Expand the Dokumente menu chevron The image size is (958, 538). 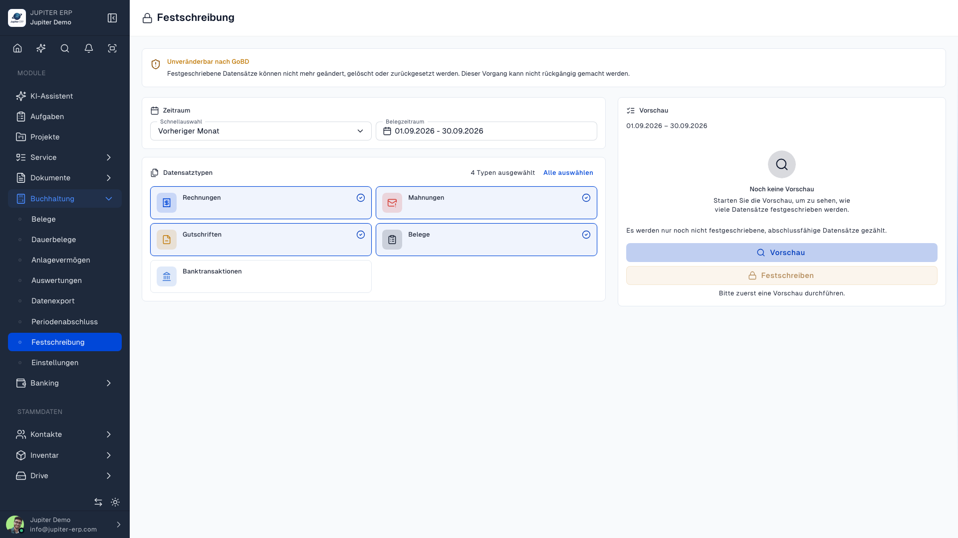tap(109, 178)
